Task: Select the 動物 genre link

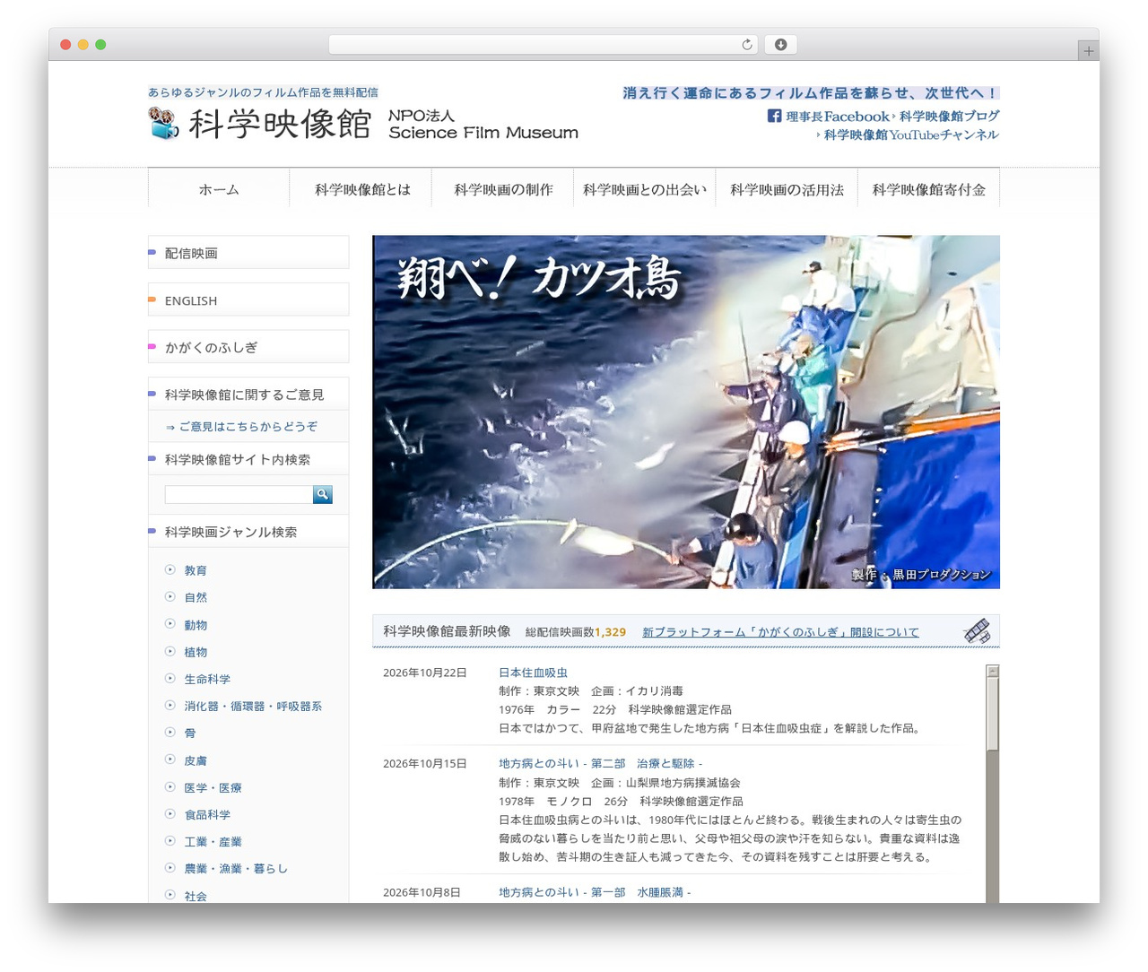Action: coord(196,625)
